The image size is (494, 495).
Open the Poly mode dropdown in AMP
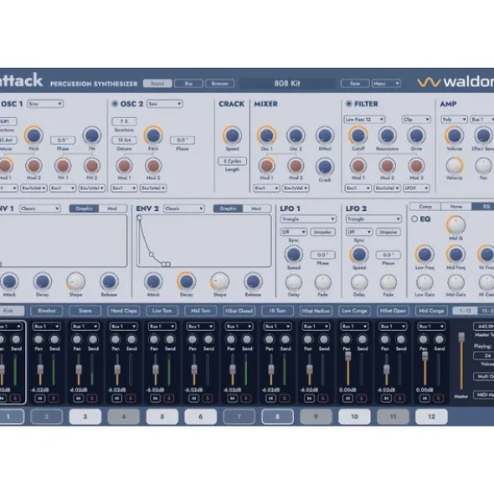click(x=454, y=119)
